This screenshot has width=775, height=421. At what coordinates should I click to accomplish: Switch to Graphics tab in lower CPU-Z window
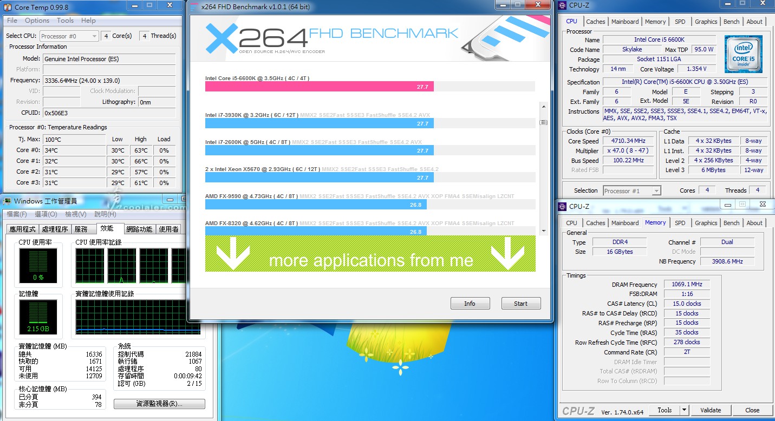point(706,223)
